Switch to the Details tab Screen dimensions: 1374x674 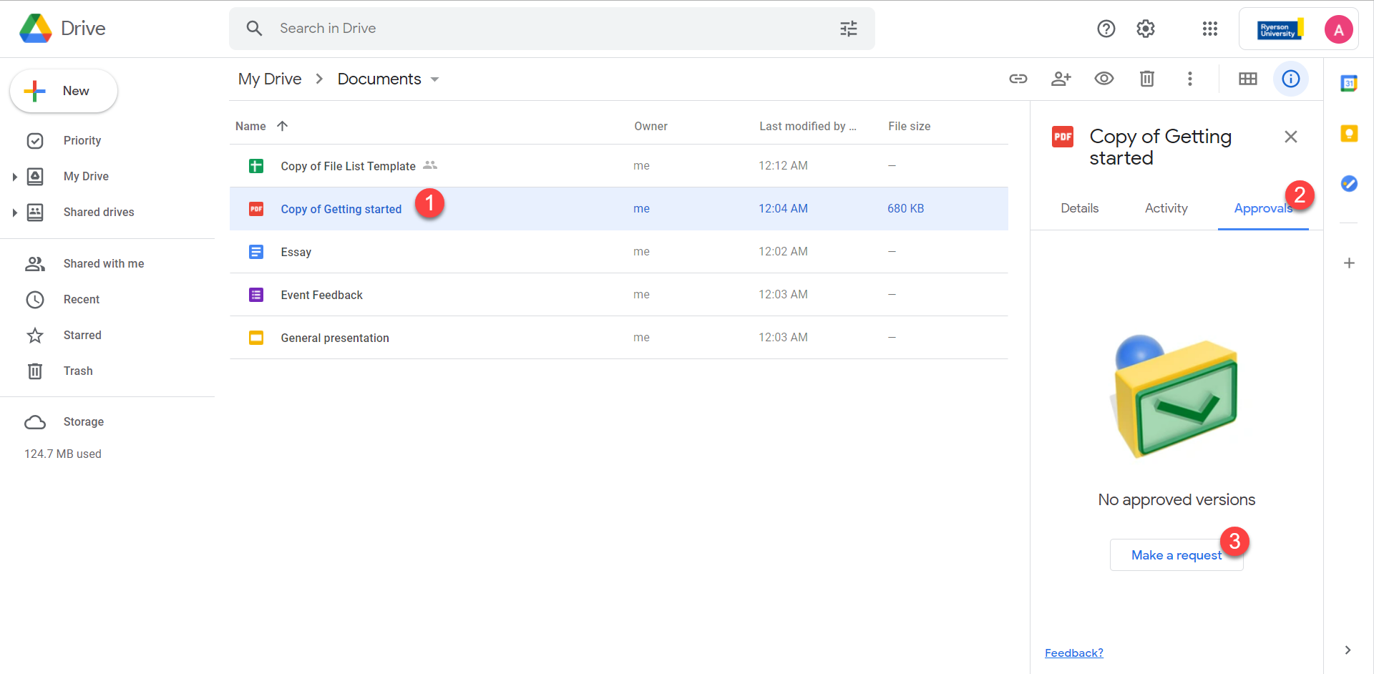[x=1079, y=208]
